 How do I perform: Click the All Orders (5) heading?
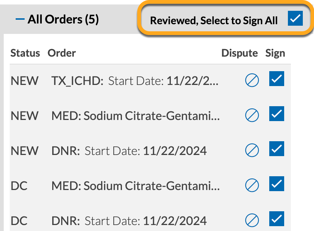[x=63, y=19]
